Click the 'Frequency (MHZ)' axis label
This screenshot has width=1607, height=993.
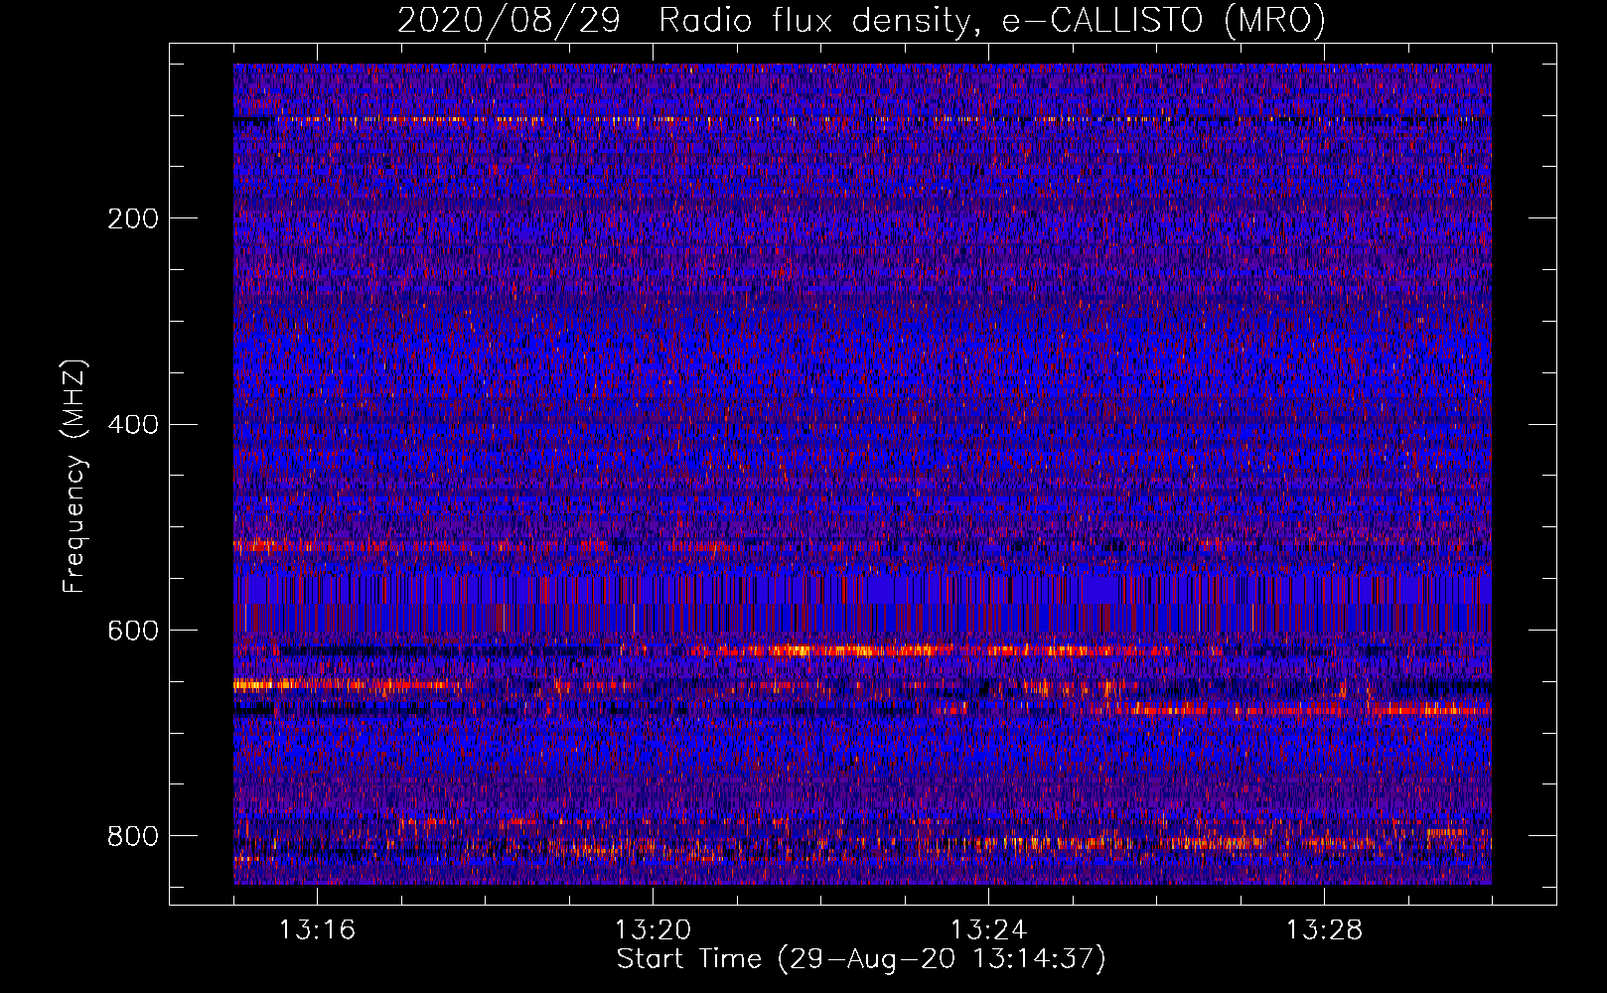(x=74, y=476)
